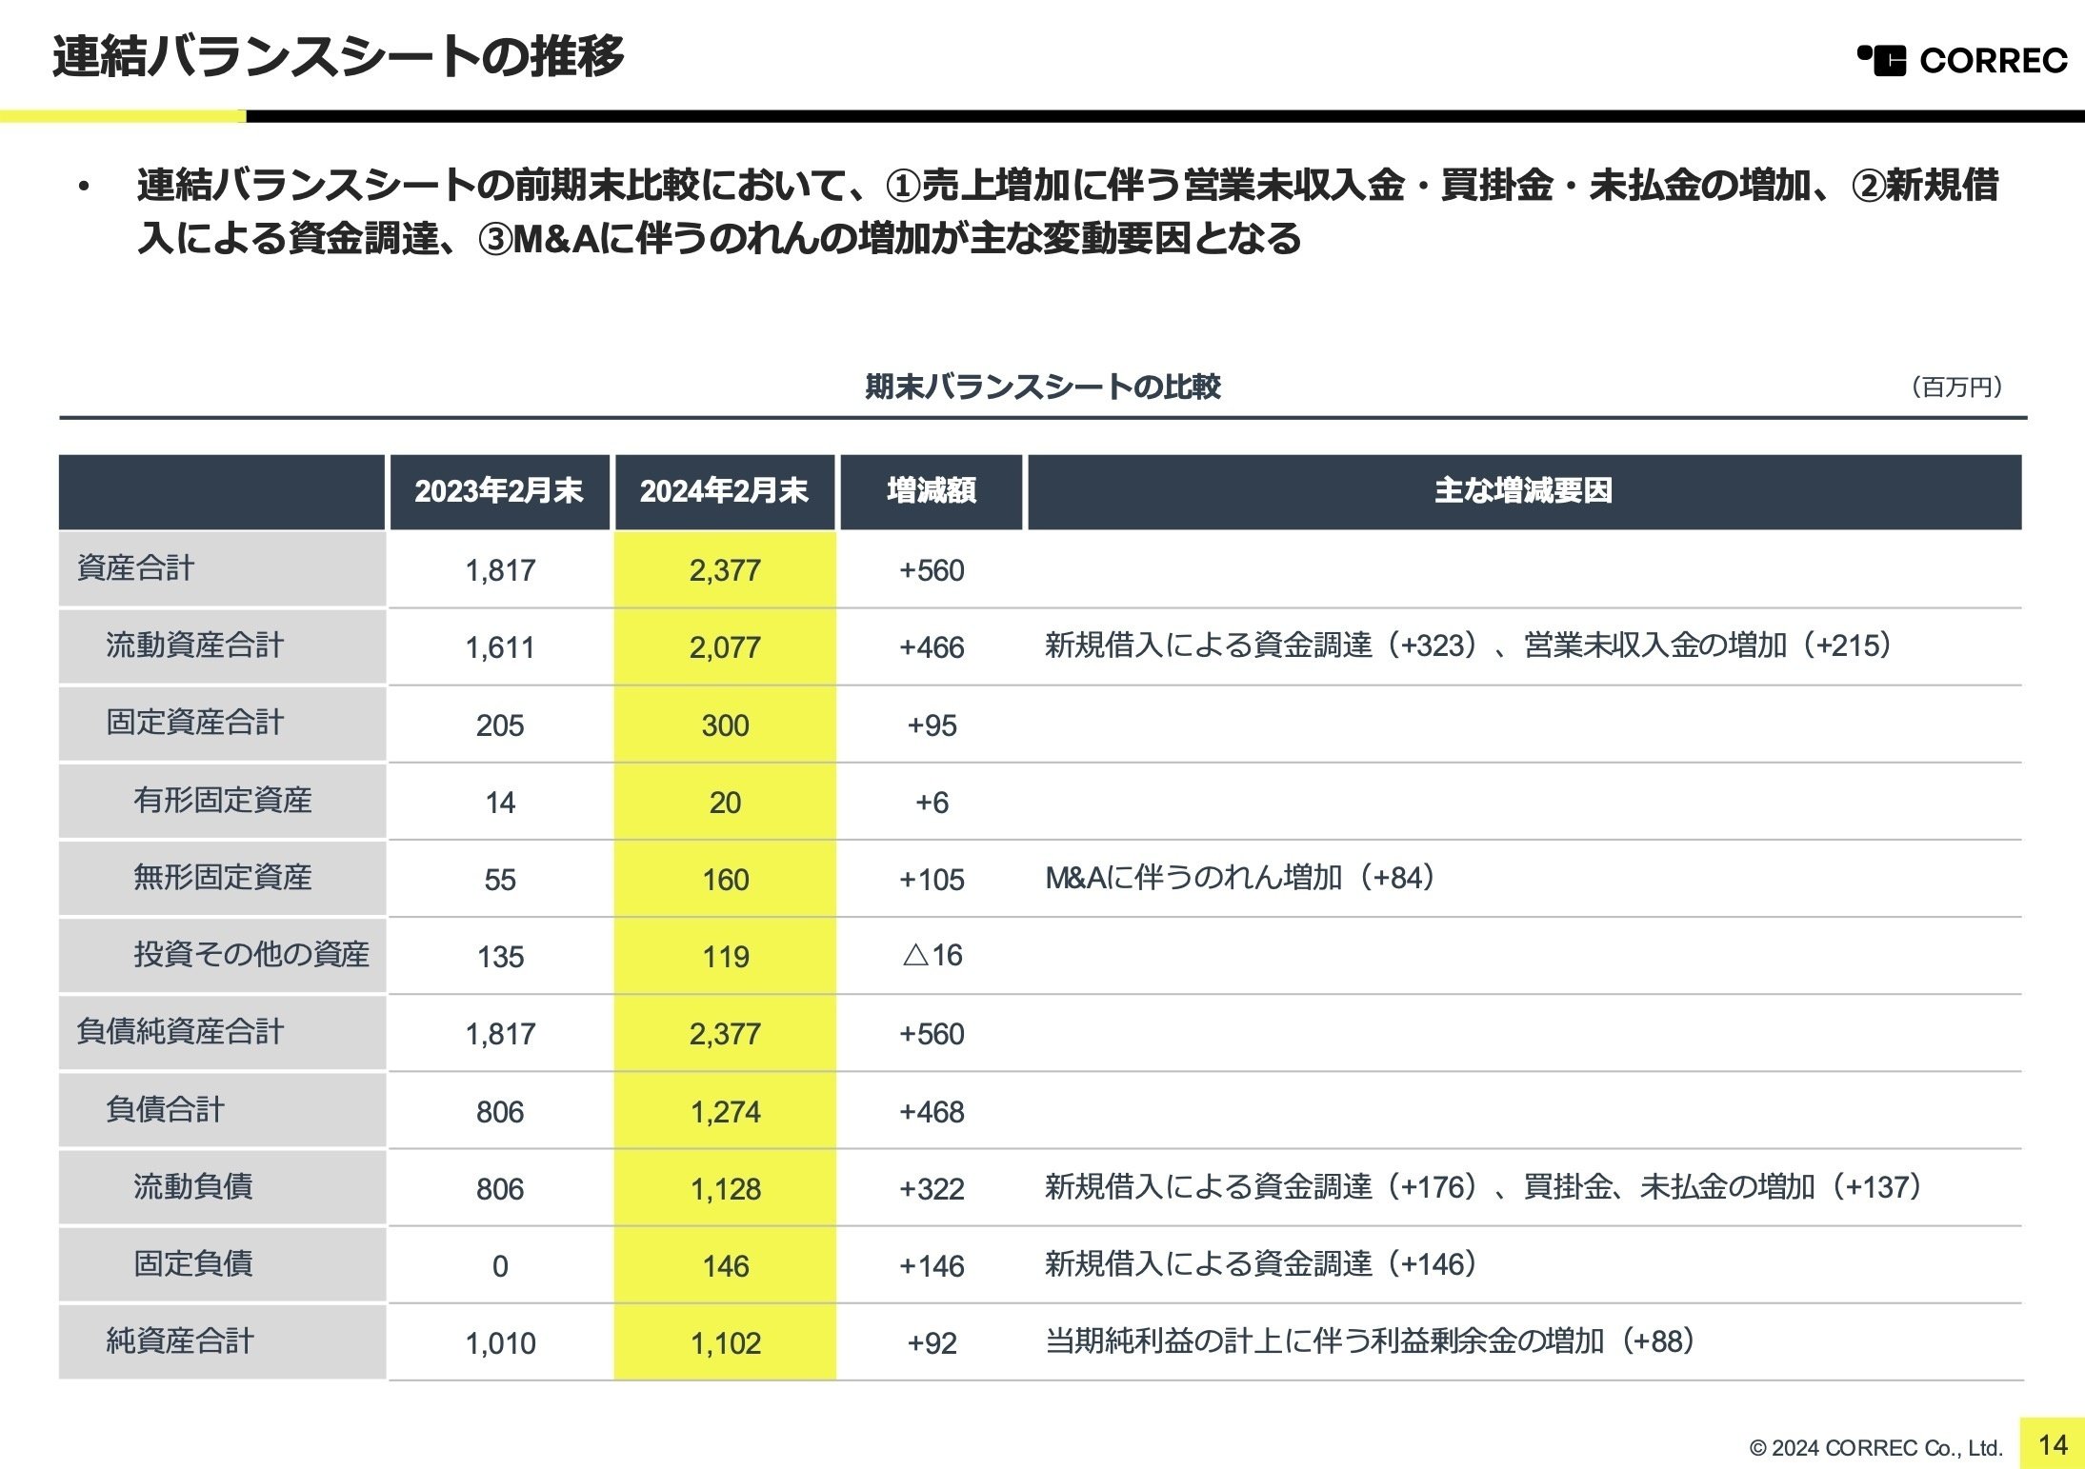
Task: Click the highlighted 146 value for 固定負債
Action: (x=725, y=1267)
